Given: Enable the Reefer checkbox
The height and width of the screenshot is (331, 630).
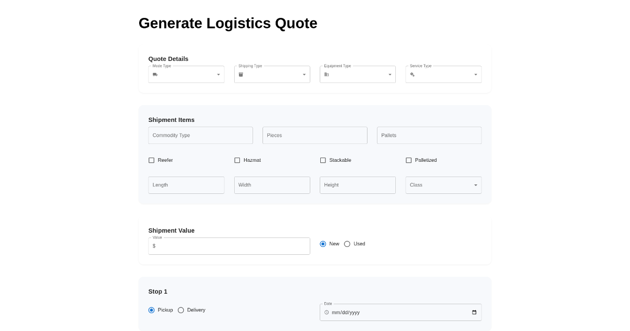Looking at the screenshot, I should pyautogui.click(x=152, y=160).
